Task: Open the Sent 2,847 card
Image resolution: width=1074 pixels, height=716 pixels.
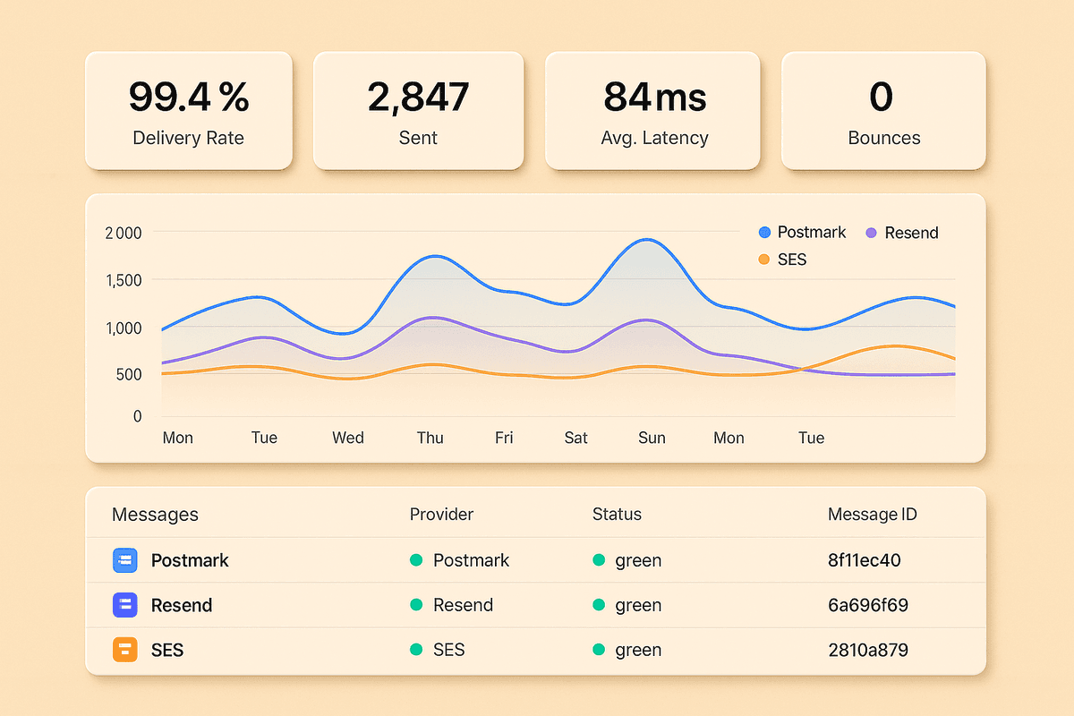Action: pyautogui.click(x=418, y=110)
